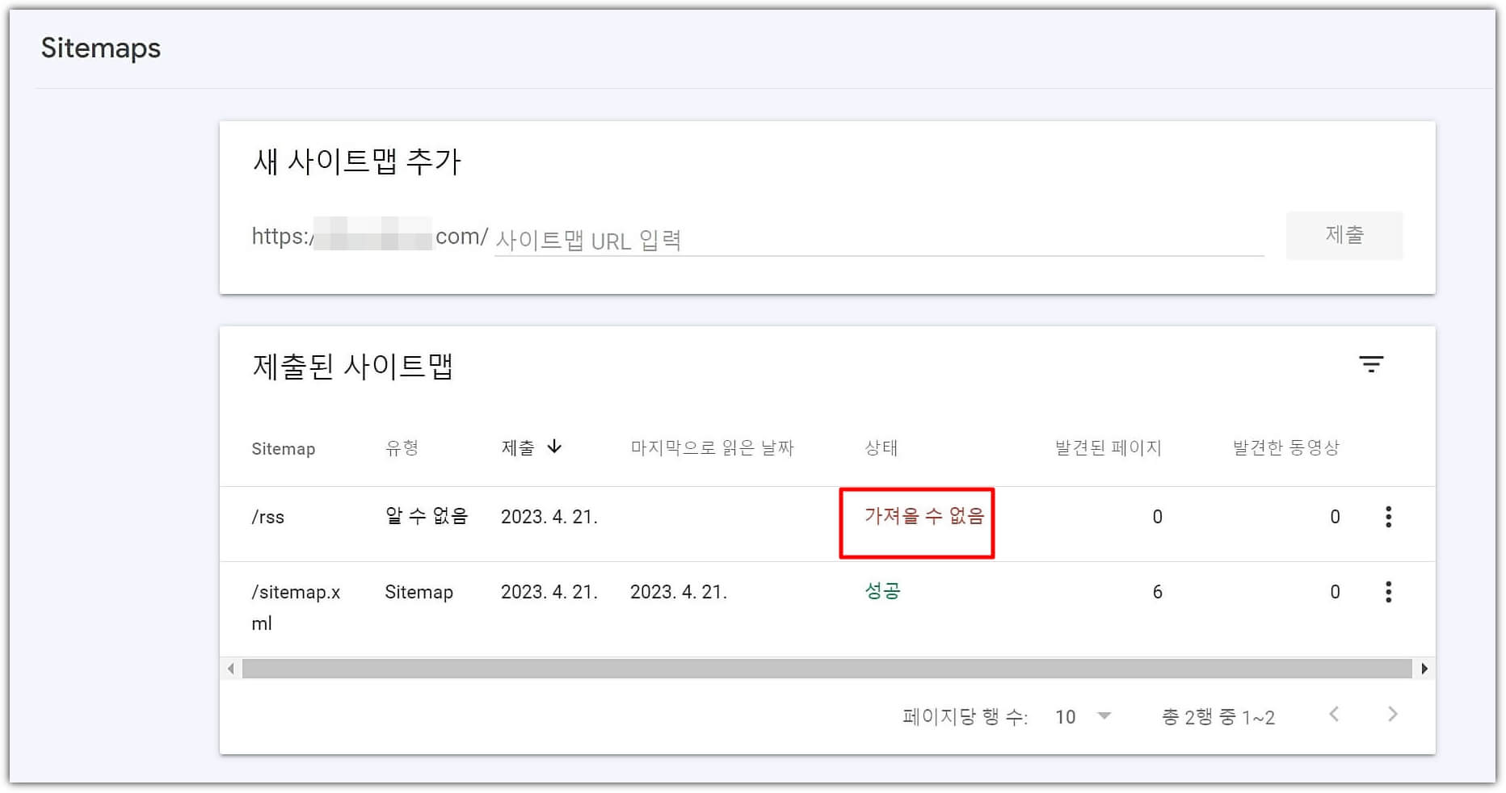Click the previous page chevron in pagination
1506x793 pixels.
tap(1335, 715)
